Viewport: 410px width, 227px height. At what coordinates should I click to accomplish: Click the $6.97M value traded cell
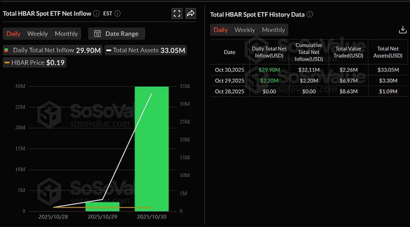pyautogui.click(x=348, y=81)
